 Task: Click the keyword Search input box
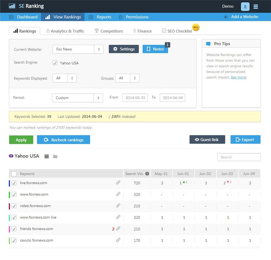(x=239, y=157)
